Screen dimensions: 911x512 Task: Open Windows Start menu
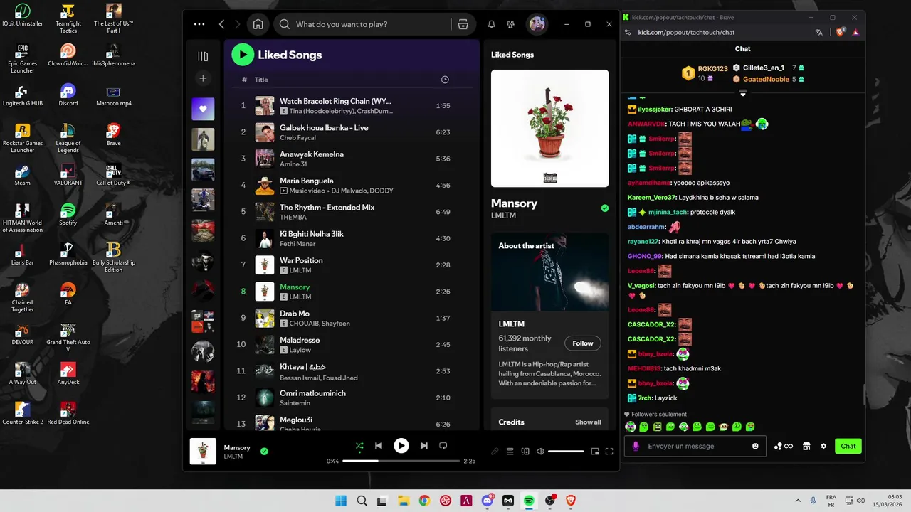click(341, 501)
